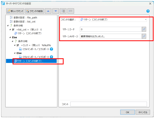The width and height of the screenshot is (155, 118).
Task: Collapse the nested 条件分岐 node
Action: point(12,41)
